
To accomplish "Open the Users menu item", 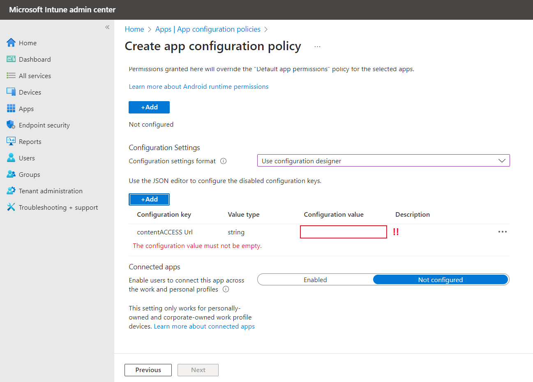I will (x=27, y=158).
